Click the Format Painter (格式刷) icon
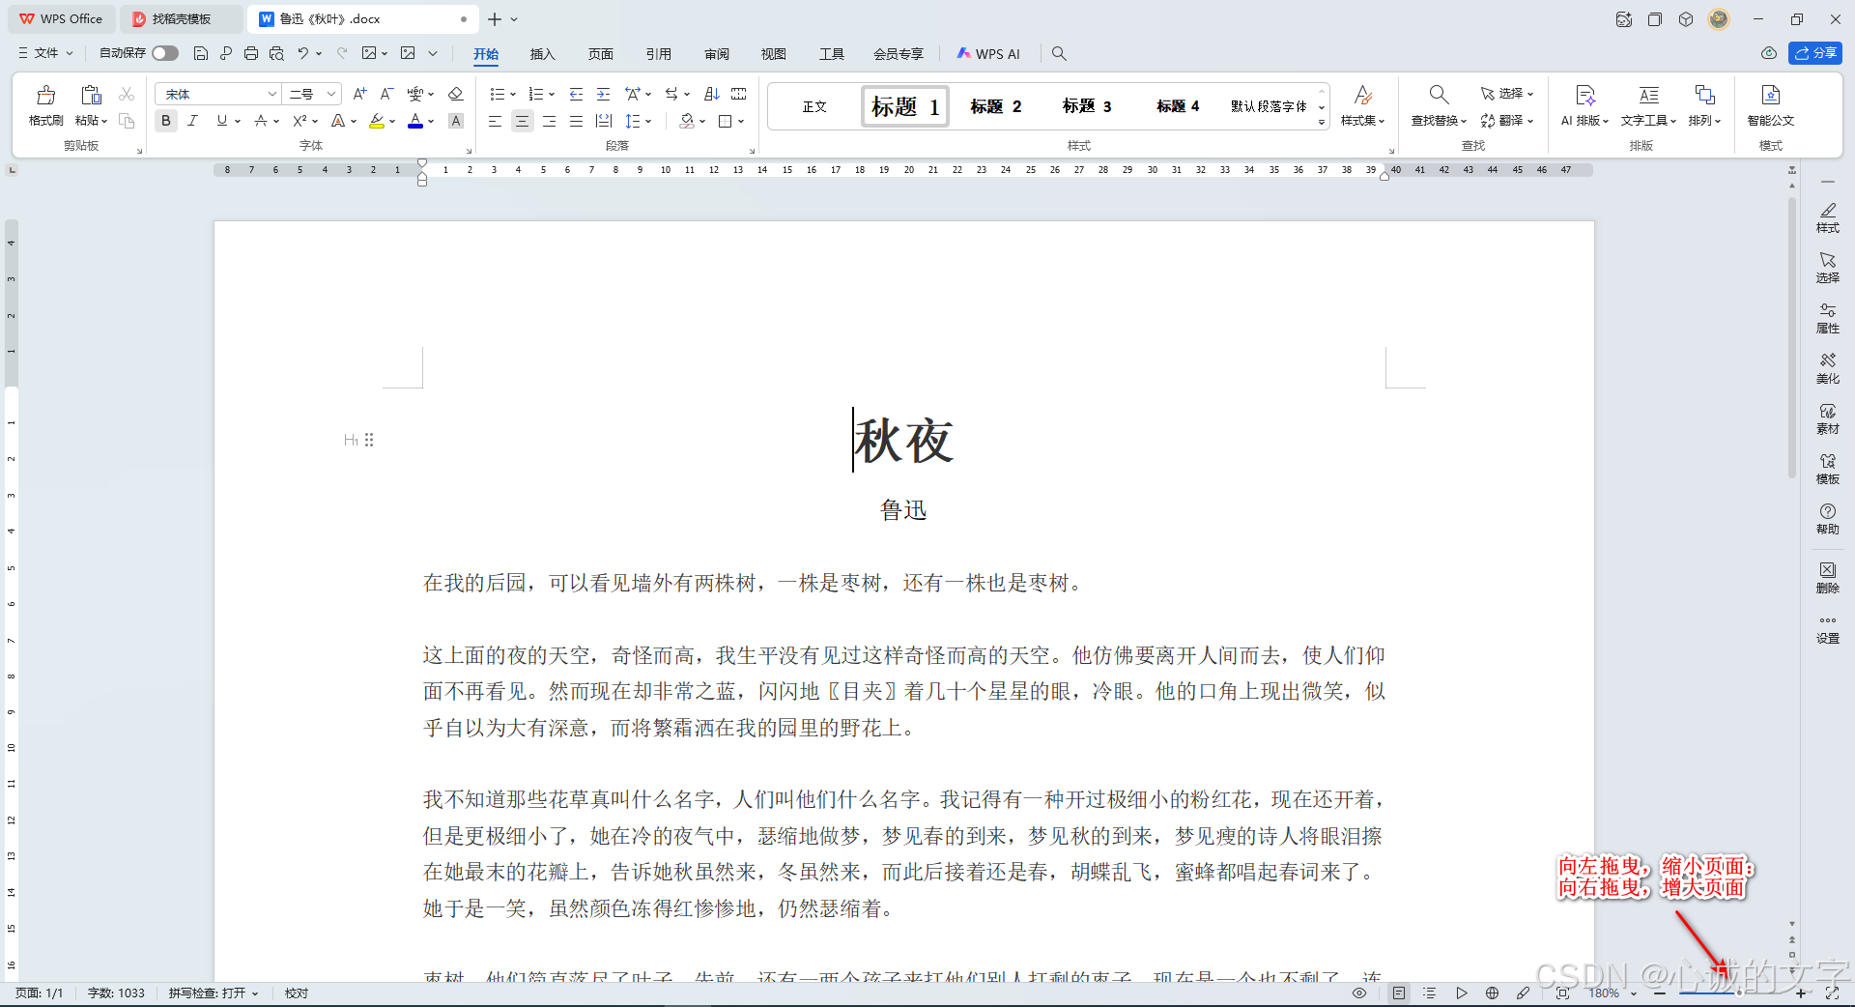 point(45,95)
